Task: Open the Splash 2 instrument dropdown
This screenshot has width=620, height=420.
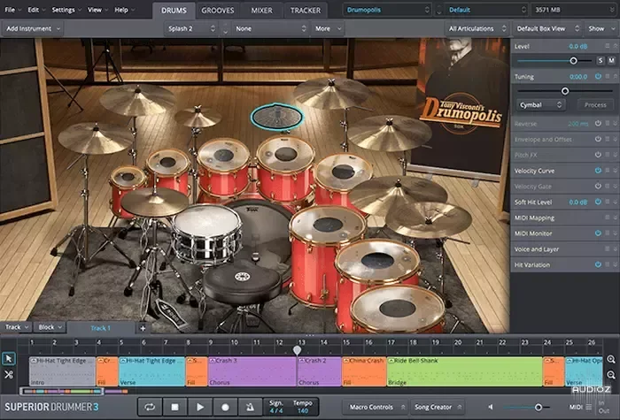Action: pos(191,28)
